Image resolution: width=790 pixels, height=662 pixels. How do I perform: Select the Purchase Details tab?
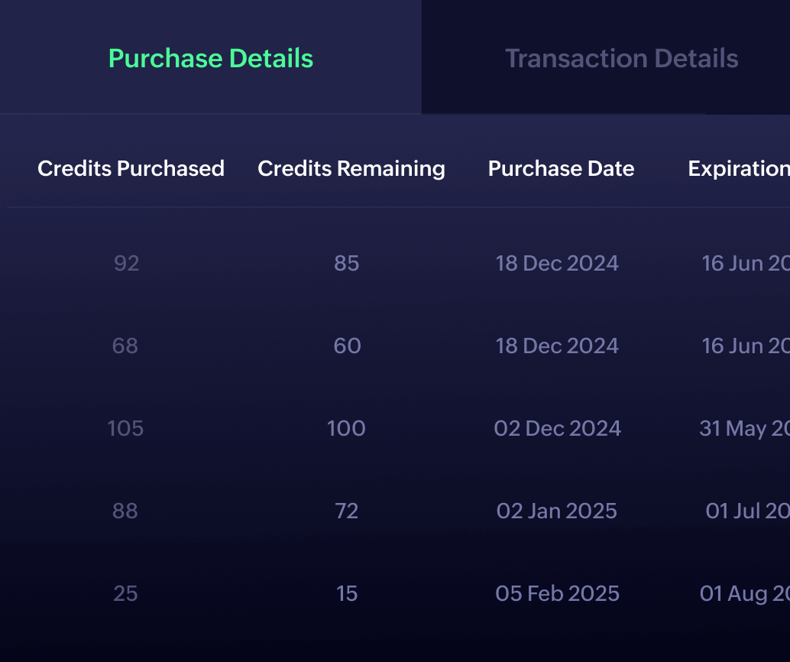[x=211, y=58]
